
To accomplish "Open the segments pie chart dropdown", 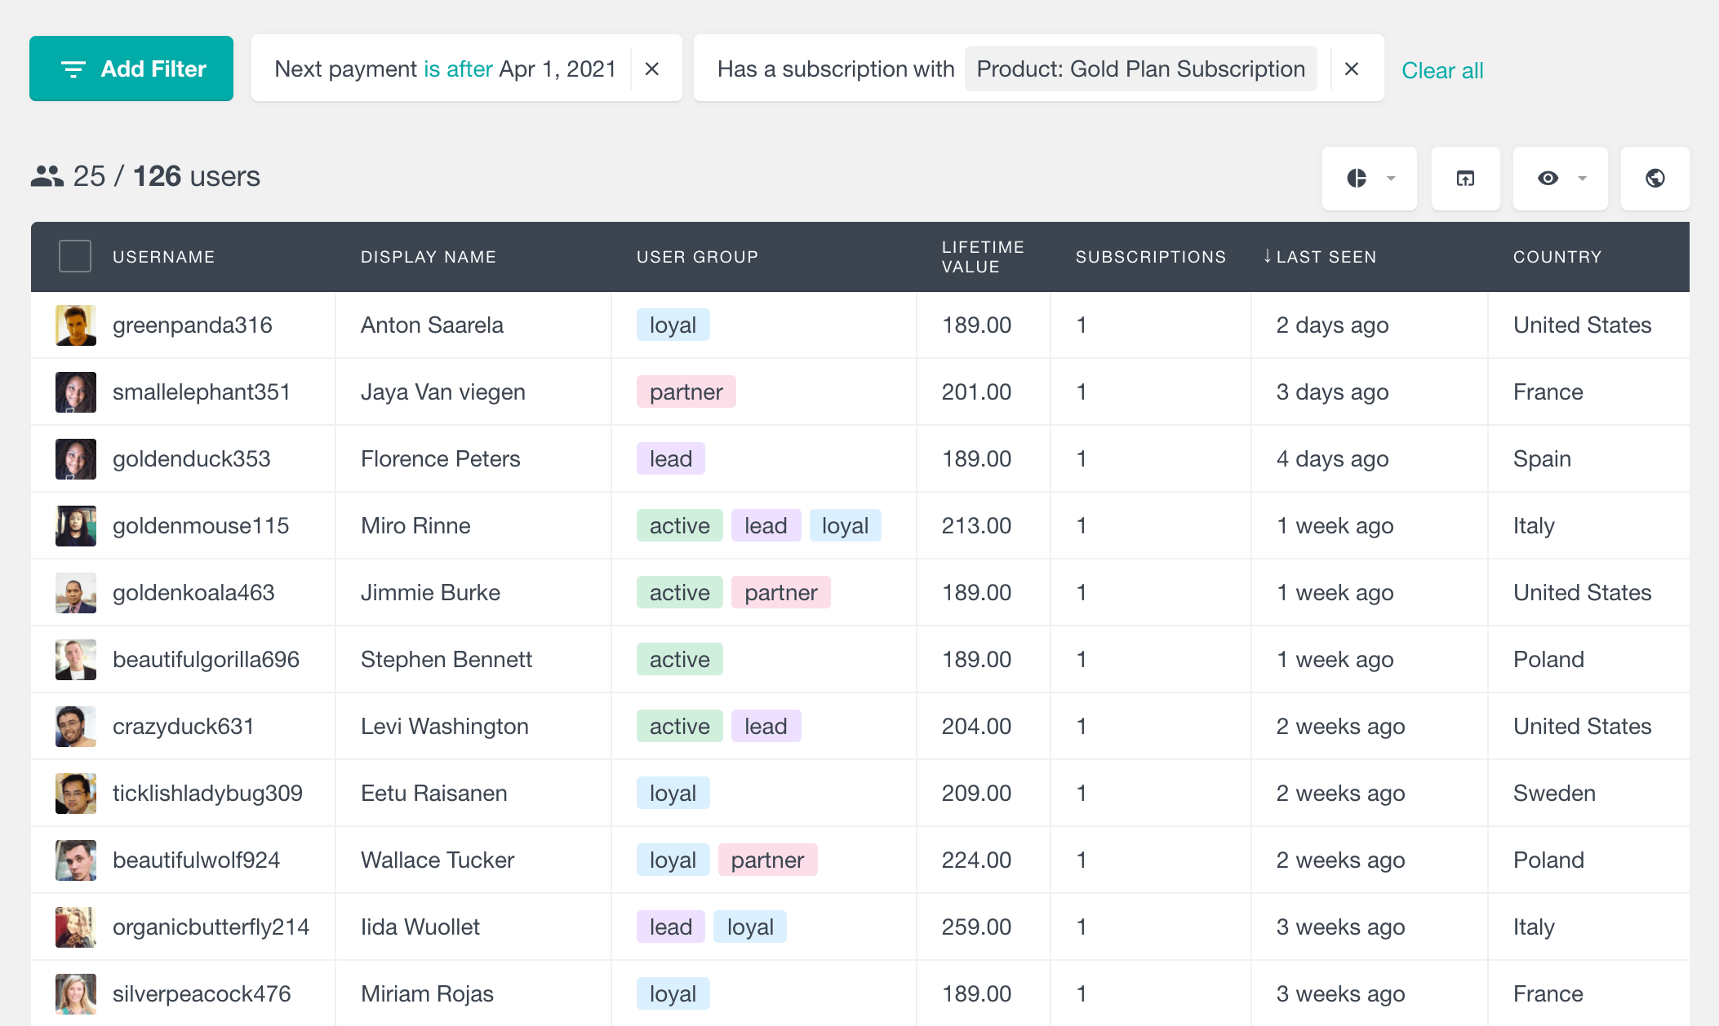I will point(1370,178).
